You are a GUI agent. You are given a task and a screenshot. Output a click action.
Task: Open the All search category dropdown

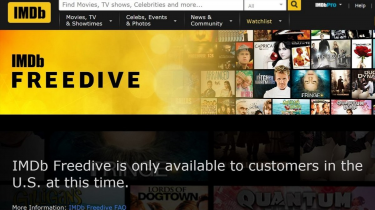tap(265, 5)
